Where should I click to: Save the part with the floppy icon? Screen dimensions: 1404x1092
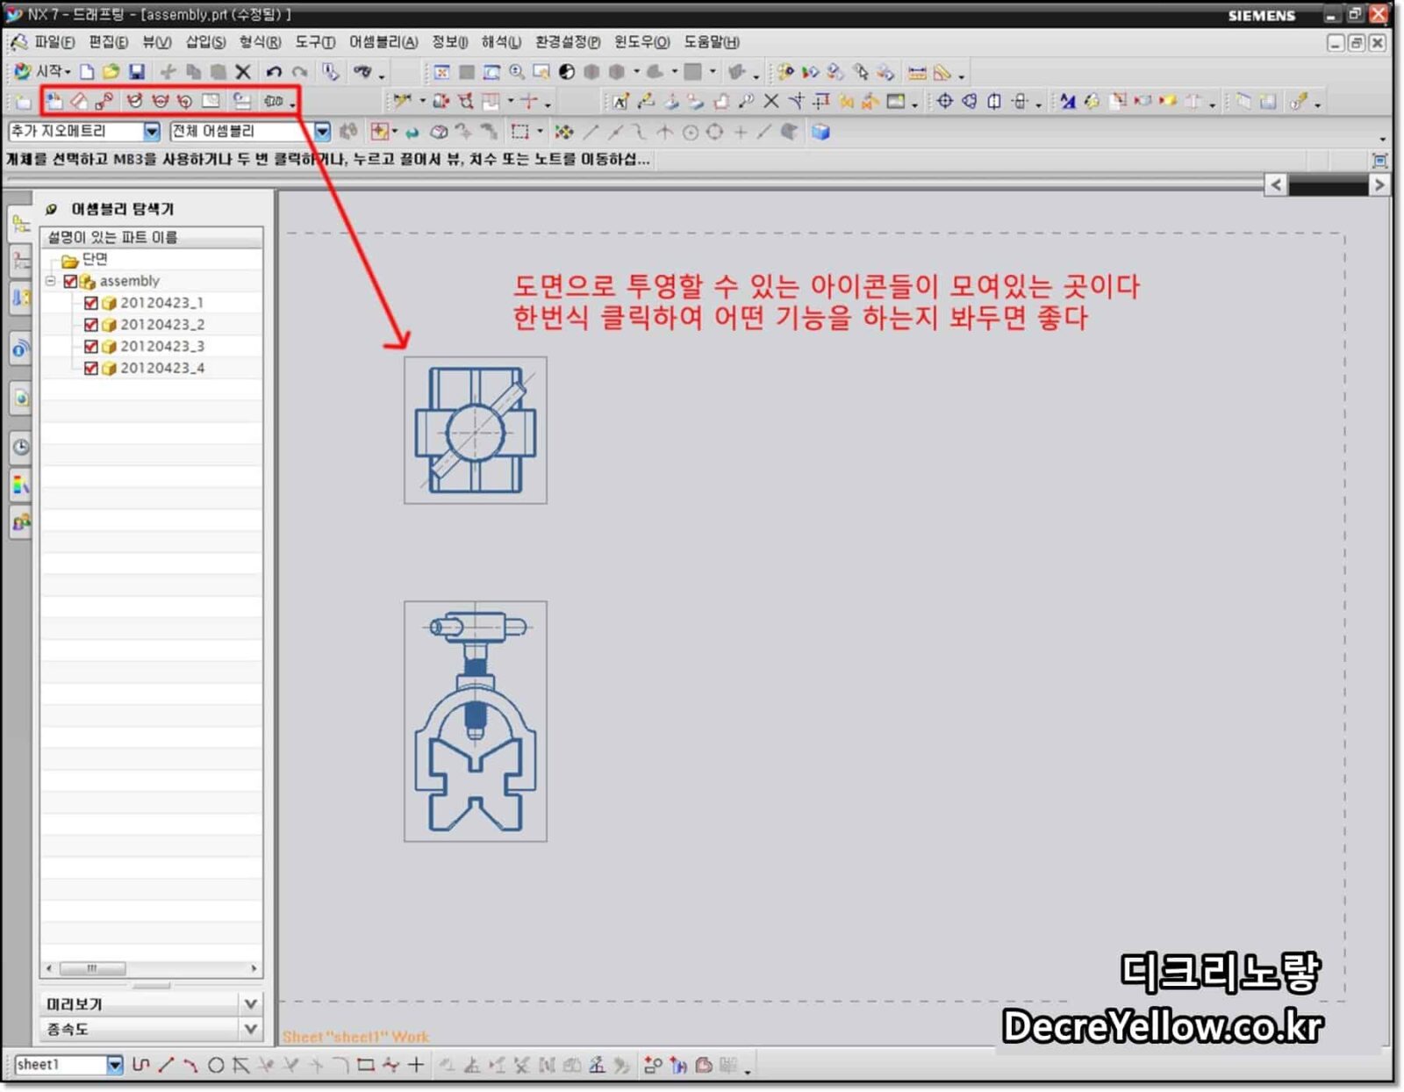(x=137, y=72)
